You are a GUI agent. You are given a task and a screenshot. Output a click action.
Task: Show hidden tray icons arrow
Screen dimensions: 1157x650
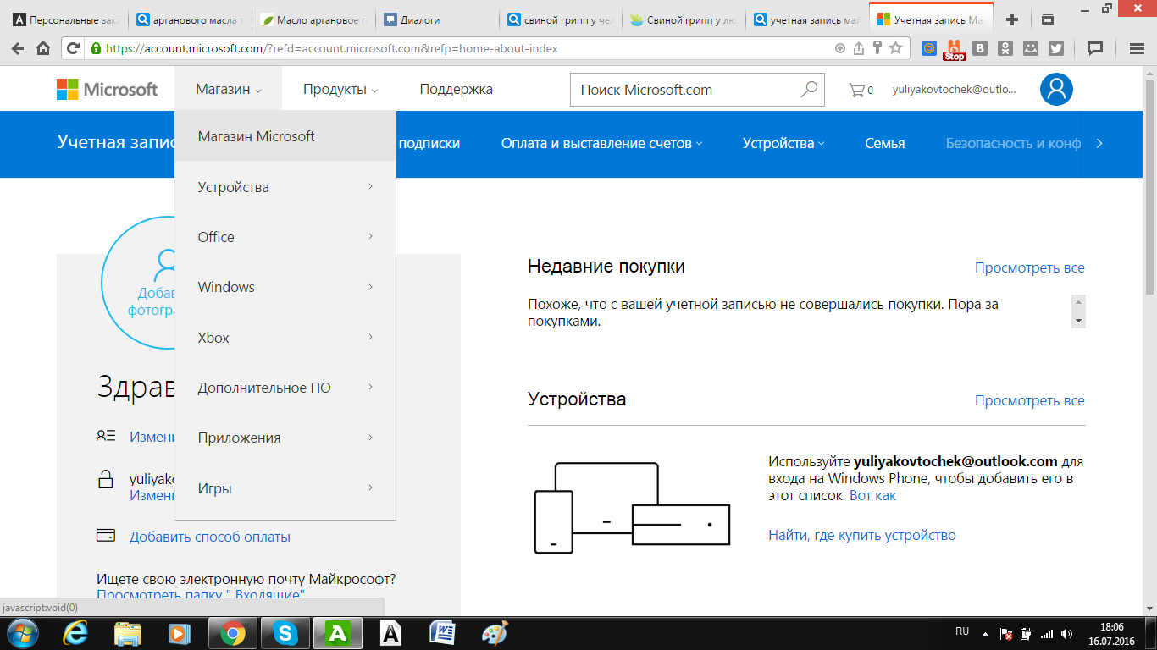[x=985, y=633]
